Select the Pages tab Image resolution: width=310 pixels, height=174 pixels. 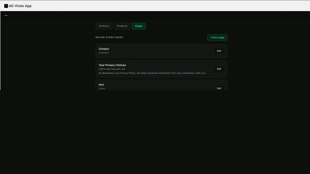pyautogui.click(x=139, y=26)
